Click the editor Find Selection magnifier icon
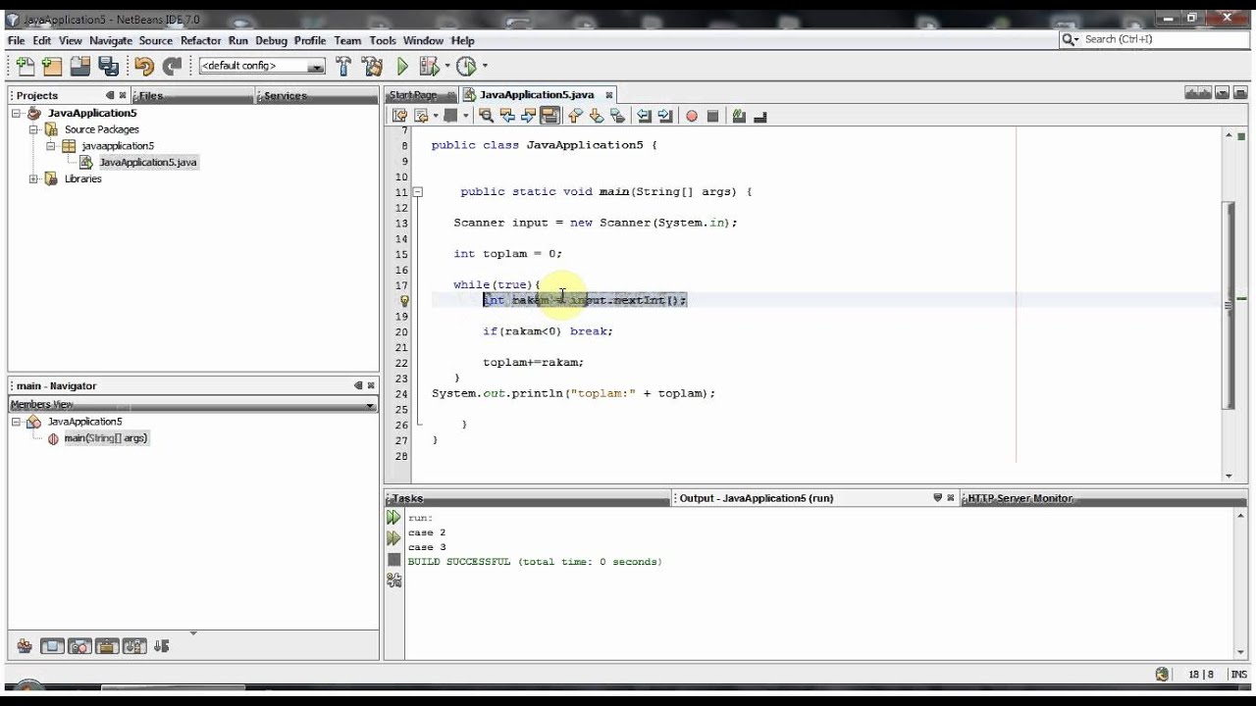The width and height of the screenshot is (1256, 706). [x=486, y=116]
